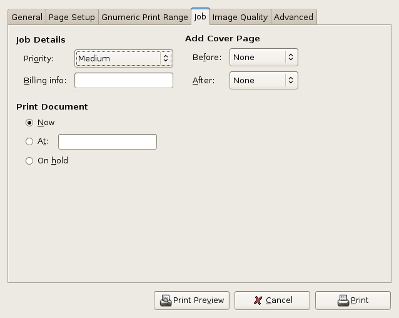
Task: Select the At: radio button
Action: click(x=29, y=141)
